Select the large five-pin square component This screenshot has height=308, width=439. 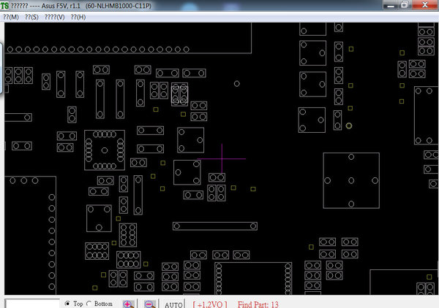coord(351,180)
